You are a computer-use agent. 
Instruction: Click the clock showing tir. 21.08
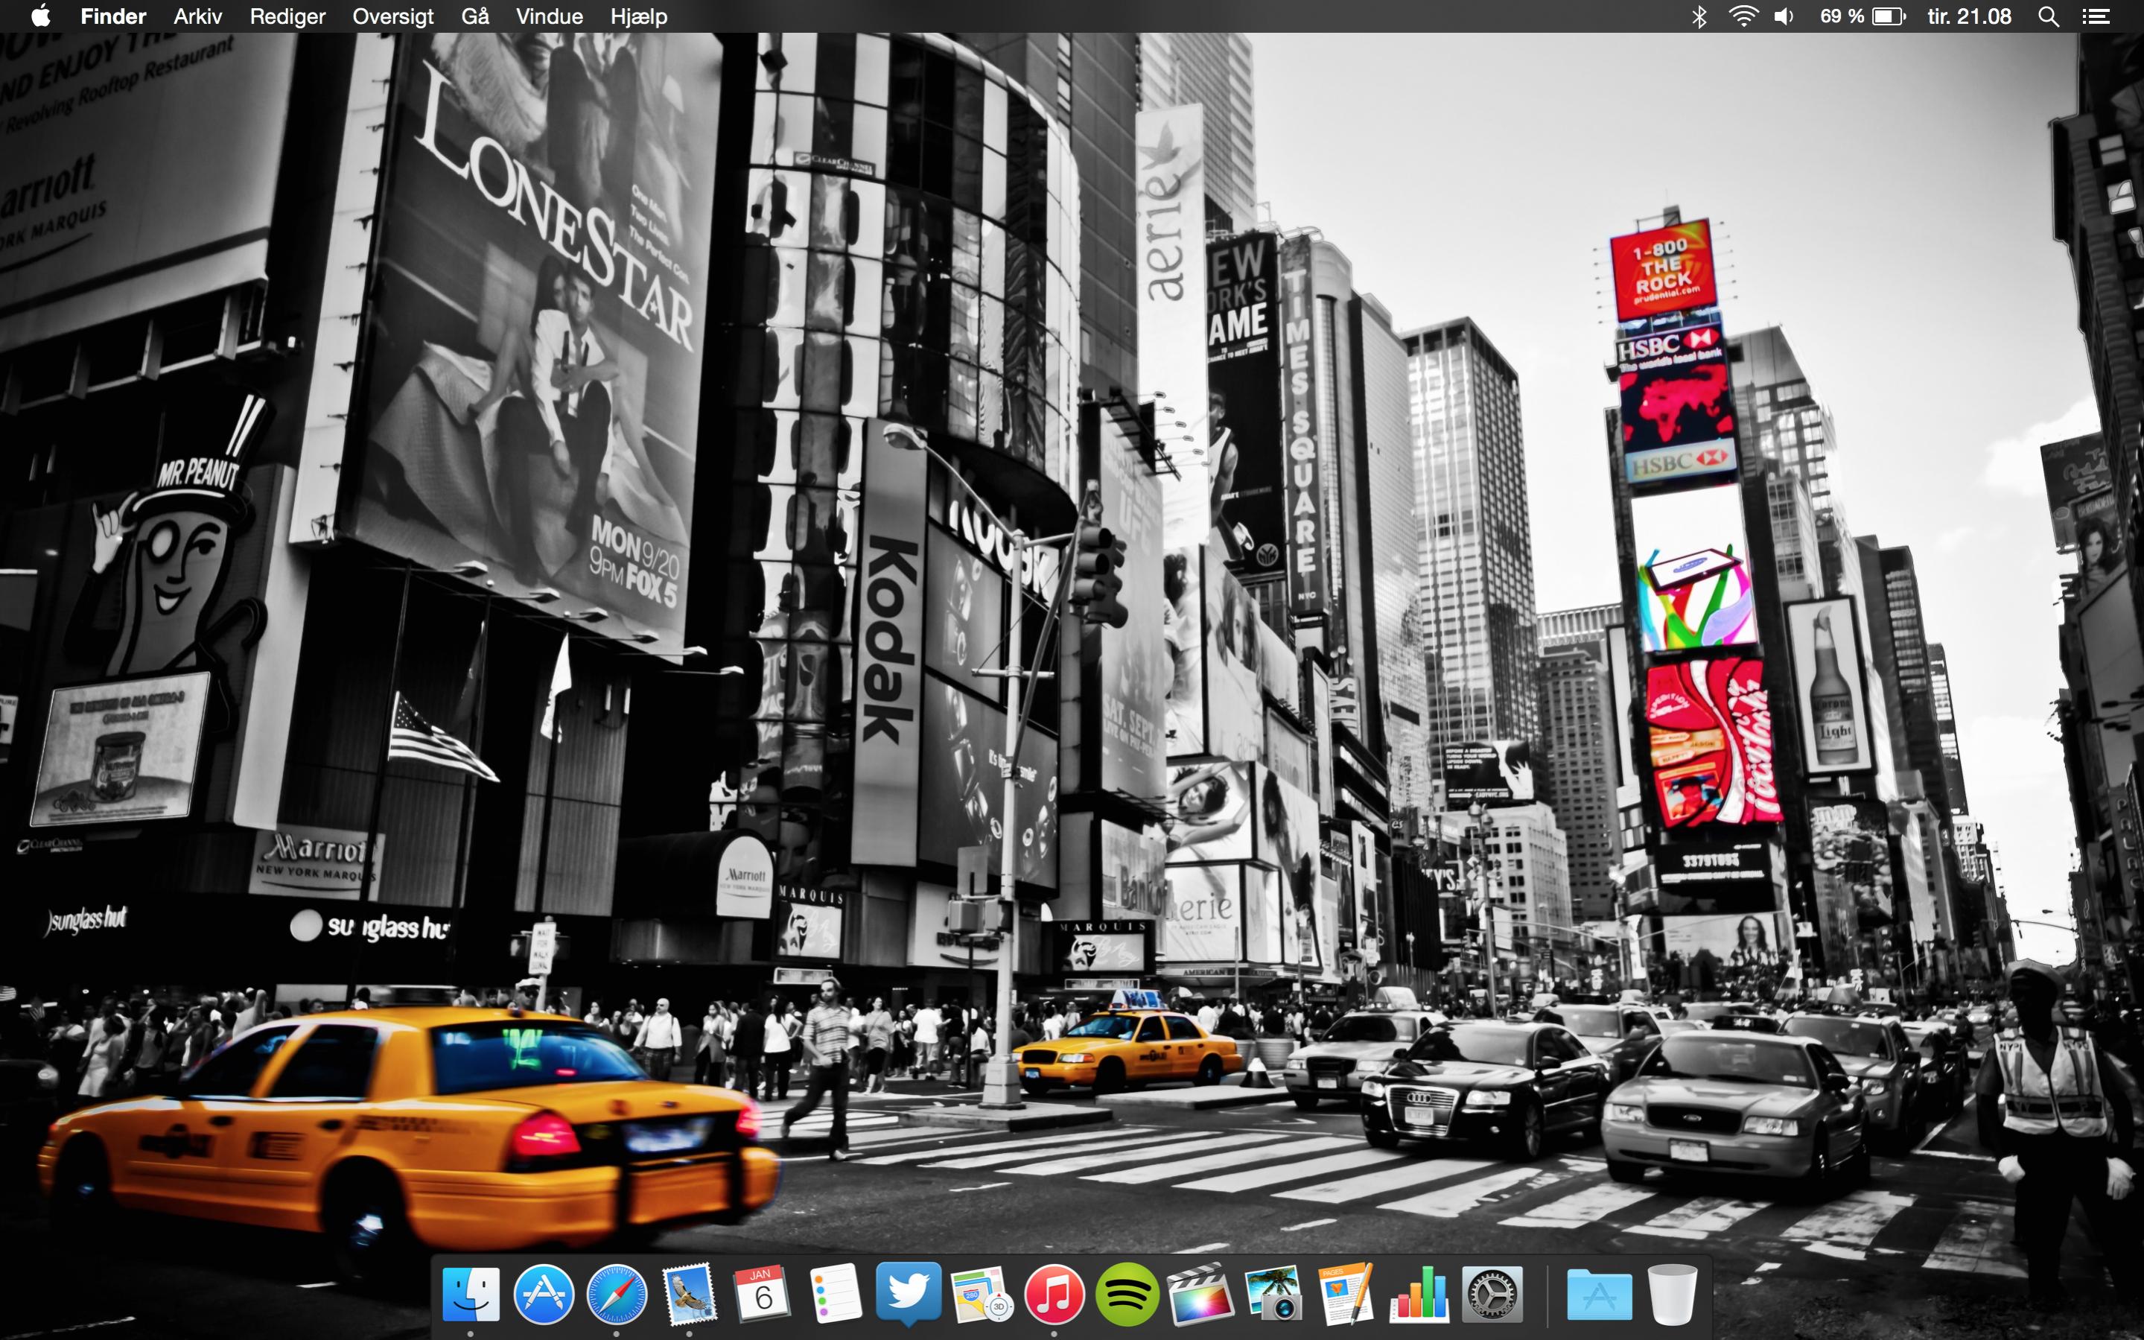[1968, 16]
